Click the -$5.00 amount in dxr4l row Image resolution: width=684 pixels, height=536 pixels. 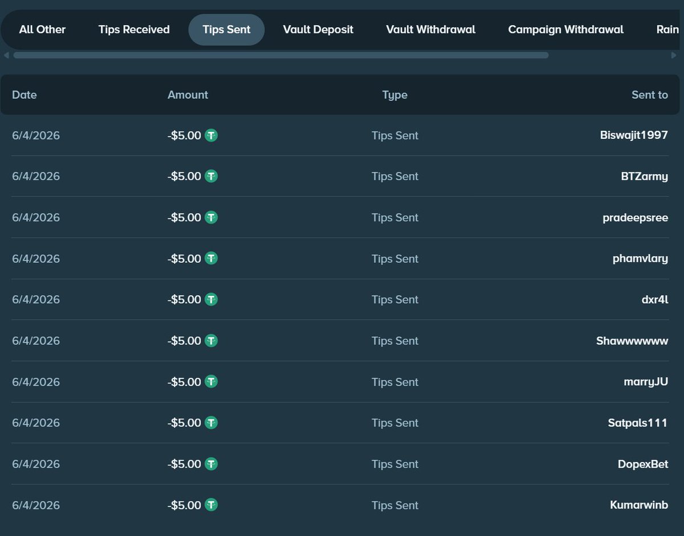click(185, 299)
